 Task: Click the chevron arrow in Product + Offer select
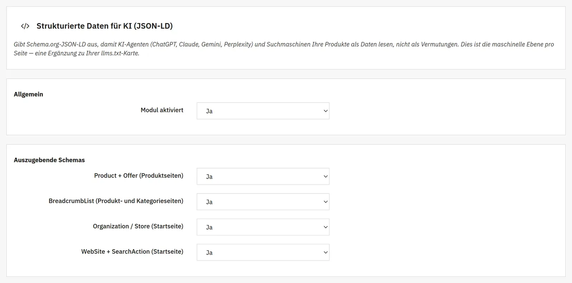coord(325,176)
